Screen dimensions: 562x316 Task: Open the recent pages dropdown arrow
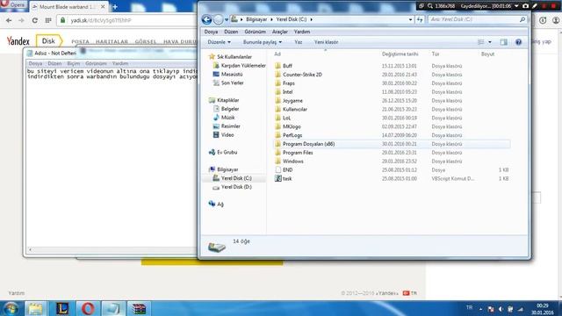click(x=227, y=19)
